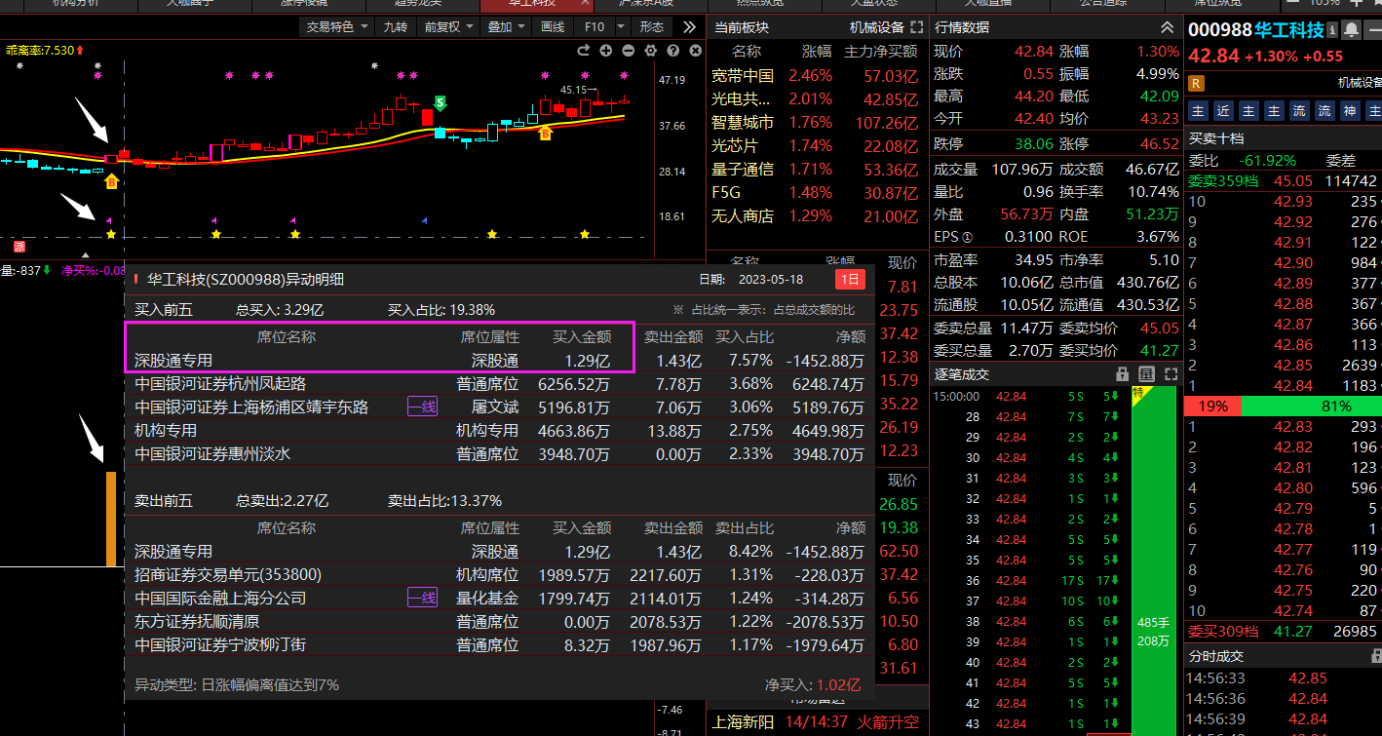This screenshot has height=736, width=1382.
Task: Click the 中国银河证券宁波柳汀街 seat row
Action: coord(500,645)
